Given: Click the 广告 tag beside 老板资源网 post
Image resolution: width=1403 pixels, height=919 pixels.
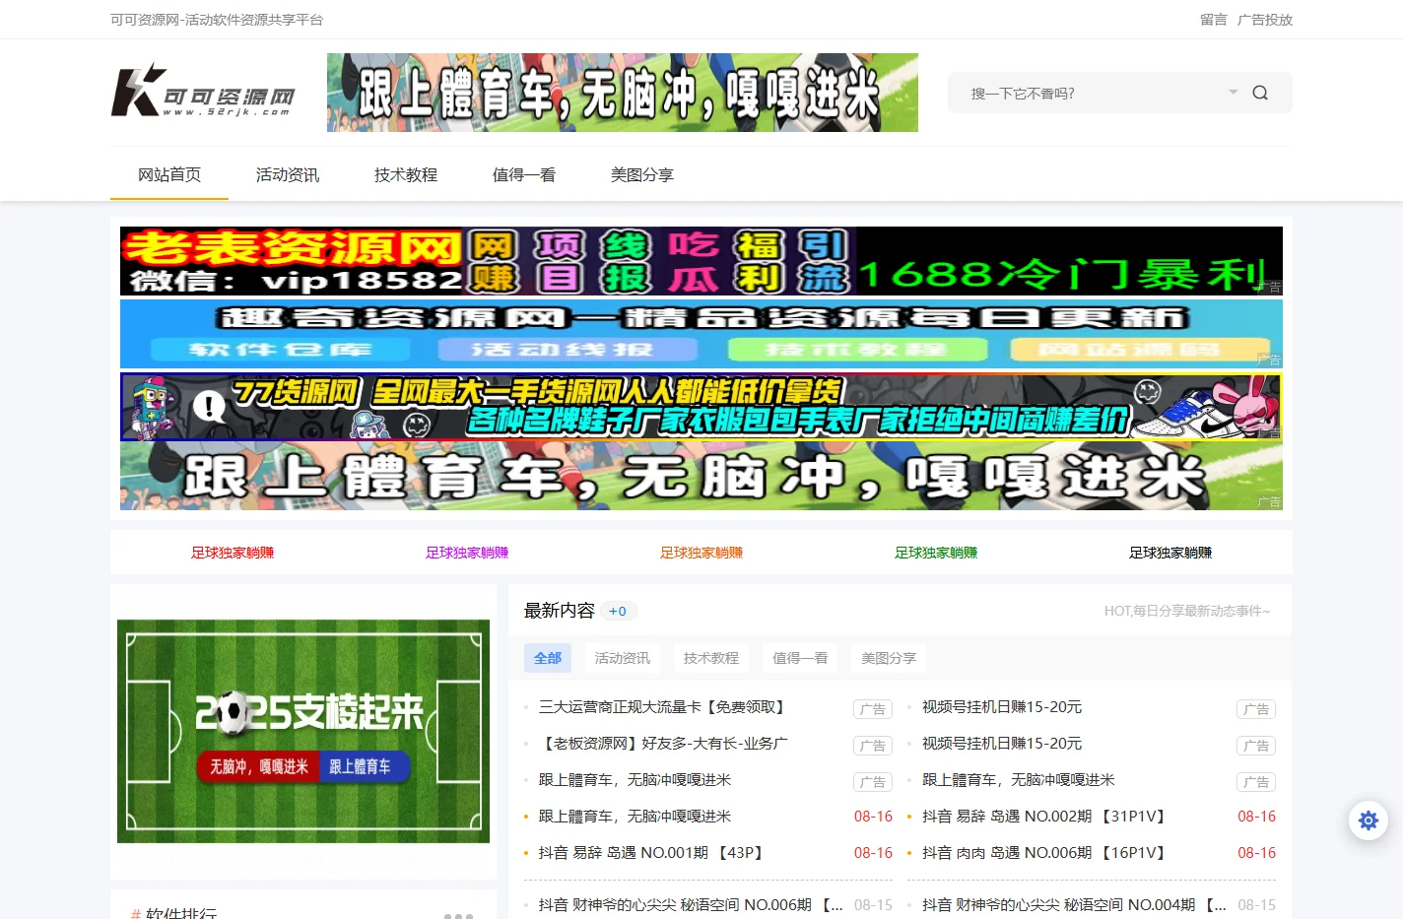Looking at the screenshot, I should tap(873, 746).
